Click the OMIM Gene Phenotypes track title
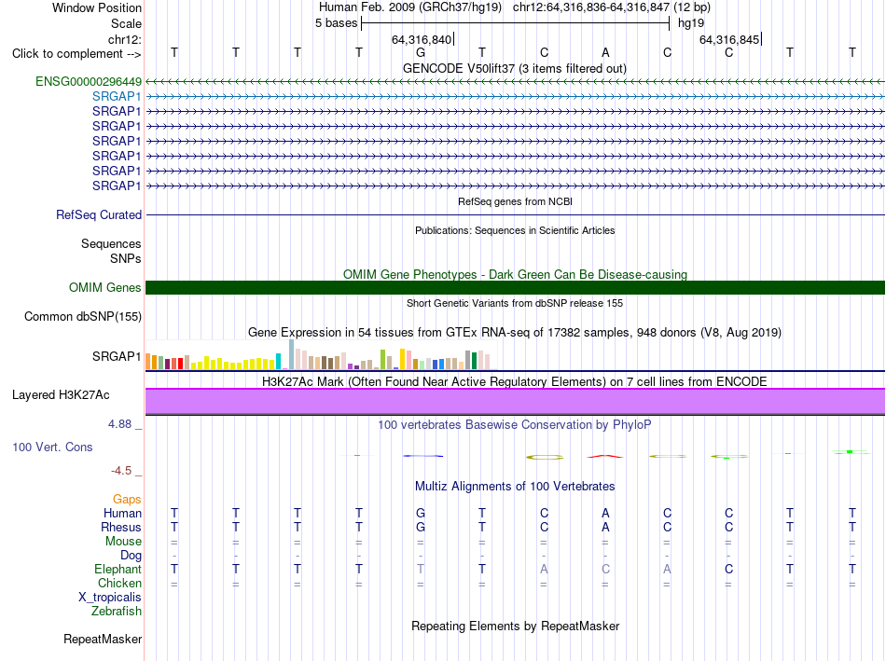Image resolution: width=886 pixels, height=661 pixels. 515,275
